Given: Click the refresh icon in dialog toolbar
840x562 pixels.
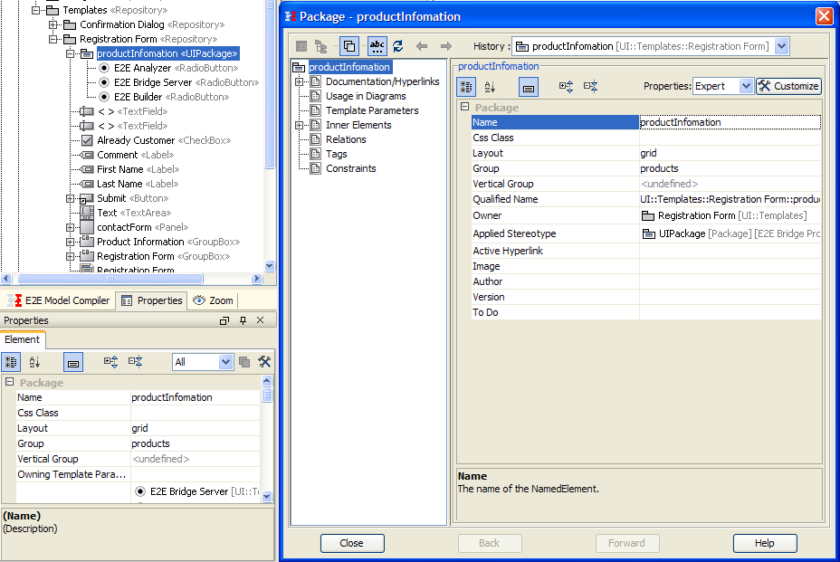Looking at the screenshot, I should point(398,46).
